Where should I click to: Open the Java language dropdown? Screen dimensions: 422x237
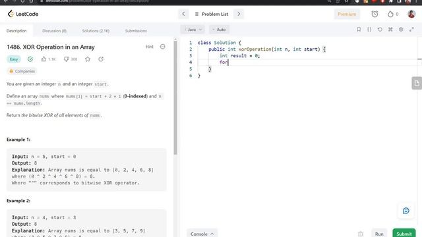[193, 30]
